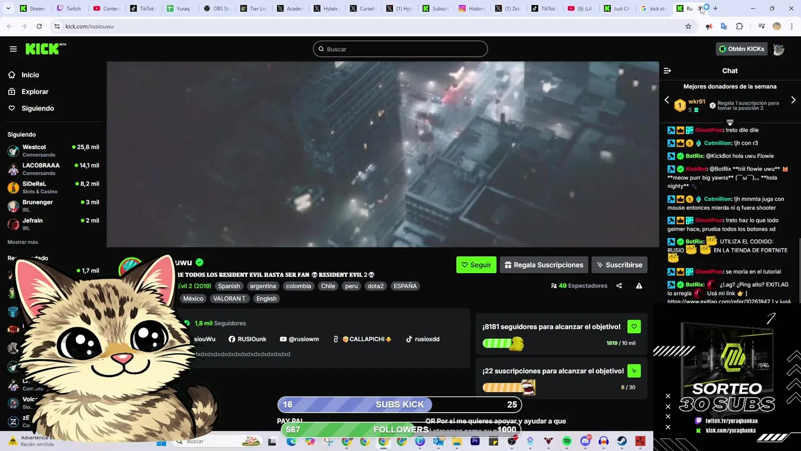801x451 pixels.
Task: Click the Obtén KICKs button
Action: [x=742, y=49]
